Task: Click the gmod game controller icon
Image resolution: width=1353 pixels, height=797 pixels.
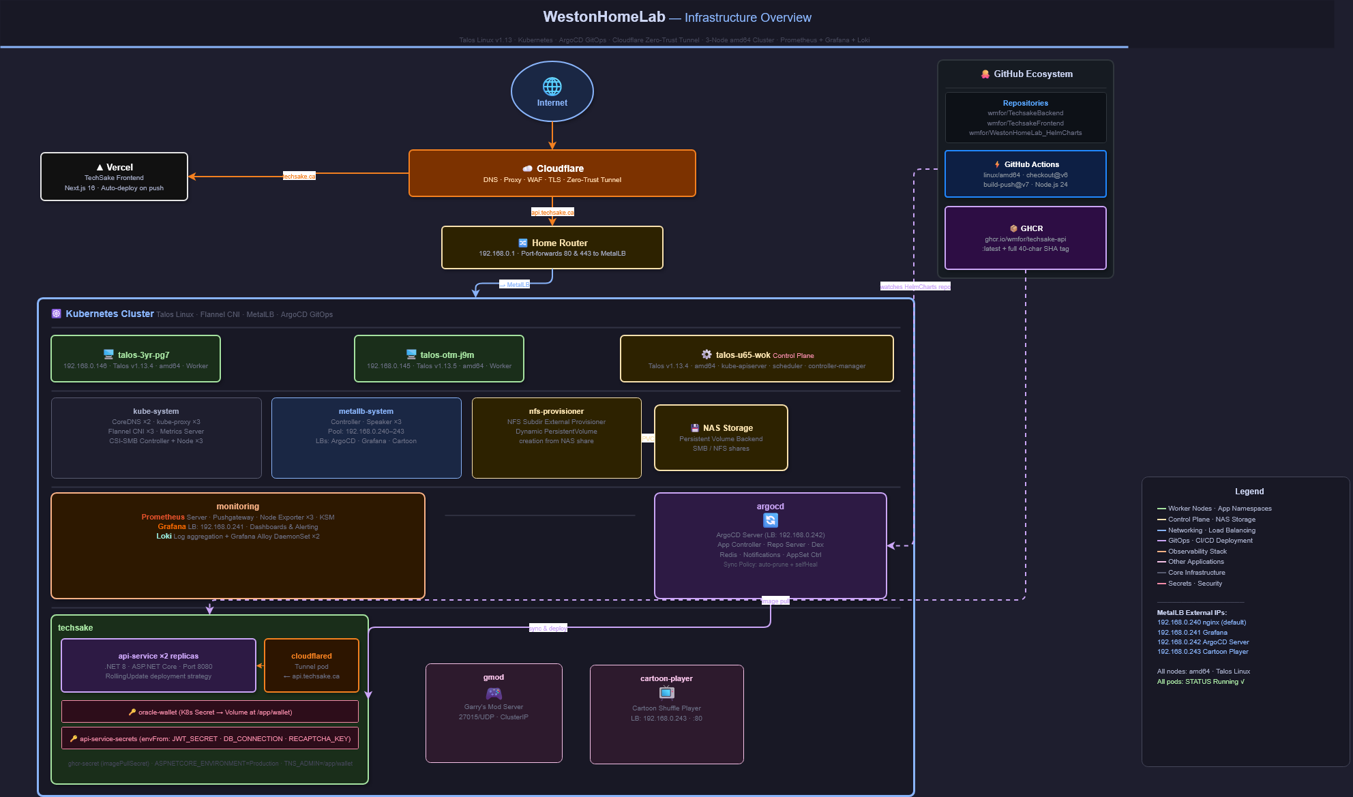Action: (494, 693)
